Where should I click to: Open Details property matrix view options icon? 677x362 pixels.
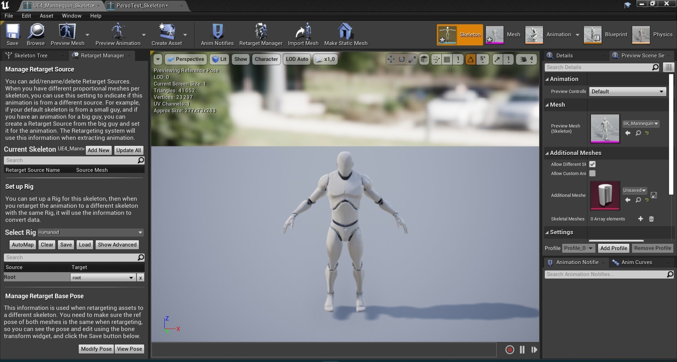pyautogui.click(x=669, y=67)
